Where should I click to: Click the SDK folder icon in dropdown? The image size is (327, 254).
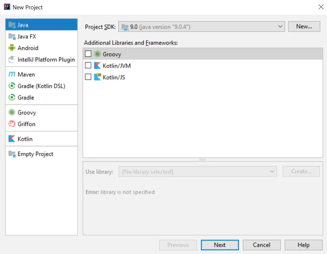click(x=125, y=27)
